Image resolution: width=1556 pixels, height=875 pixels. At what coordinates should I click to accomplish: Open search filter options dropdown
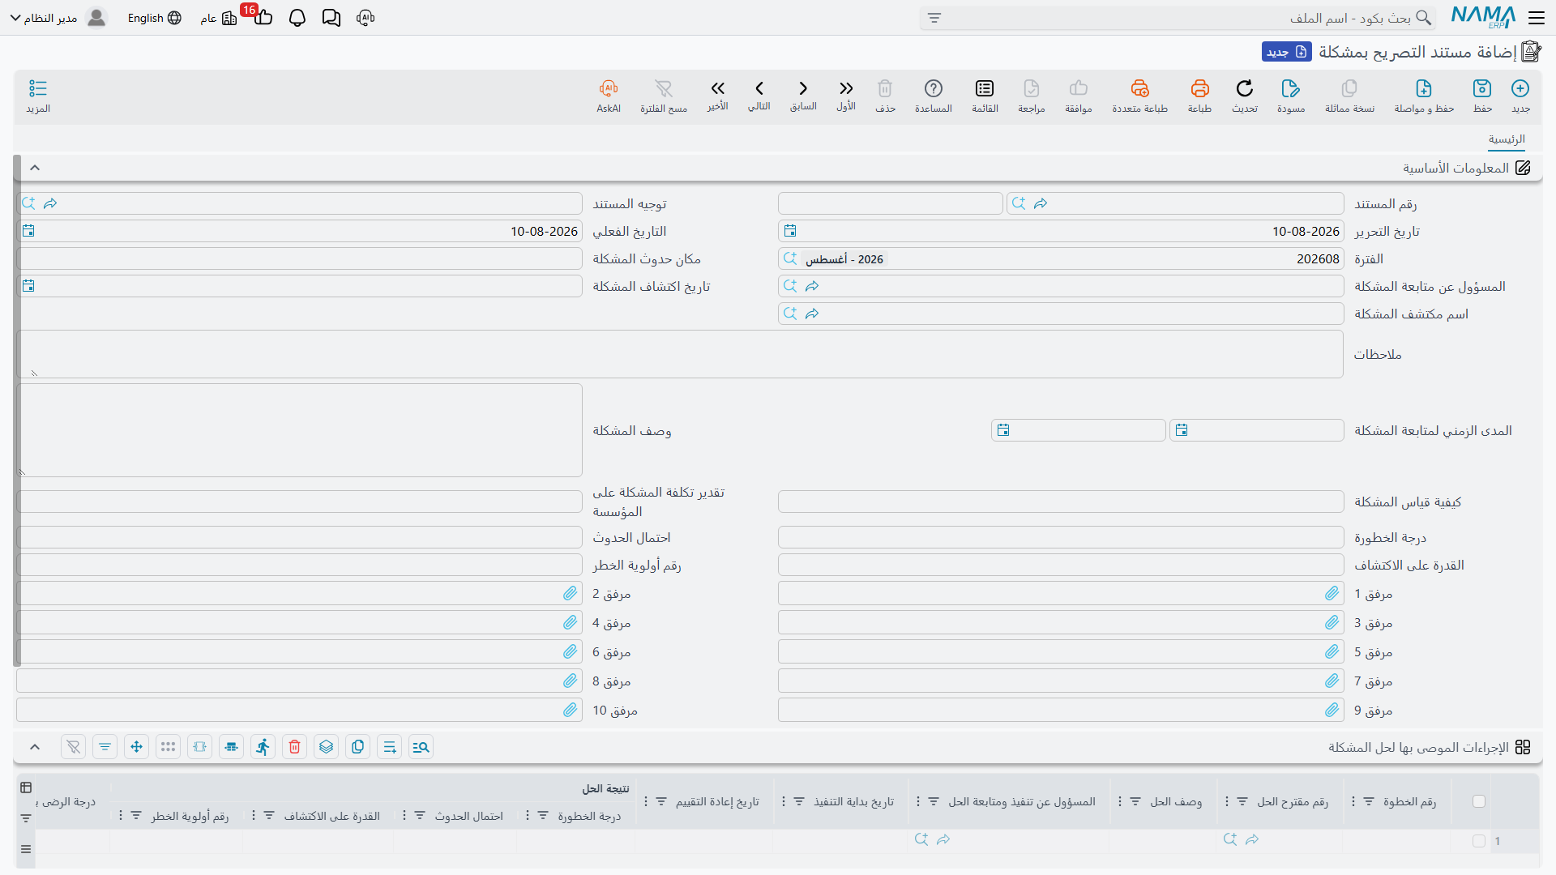[x=934, y=18]
